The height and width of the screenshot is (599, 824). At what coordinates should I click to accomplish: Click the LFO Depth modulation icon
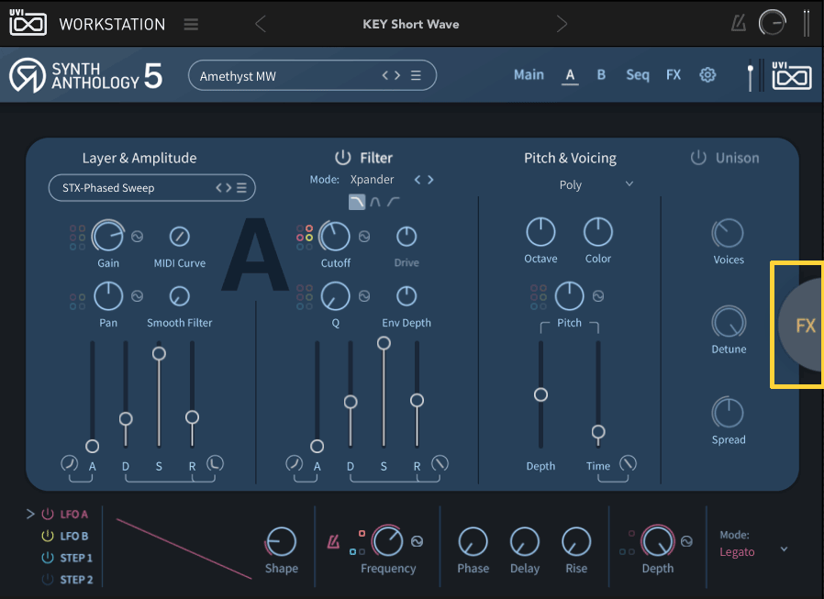[x=686, y=541]
